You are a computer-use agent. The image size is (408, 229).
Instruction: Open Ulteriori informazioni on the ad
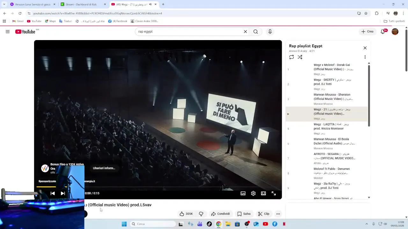coord(104,168)
